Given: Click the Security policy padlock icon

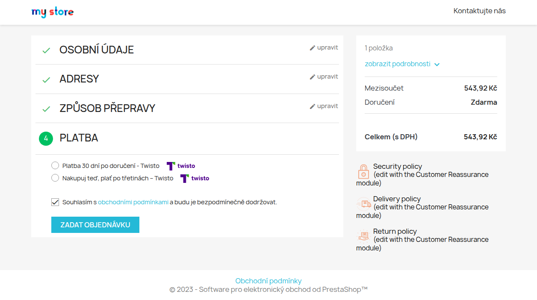Looking at the screenshot, I should coord(363,172).
